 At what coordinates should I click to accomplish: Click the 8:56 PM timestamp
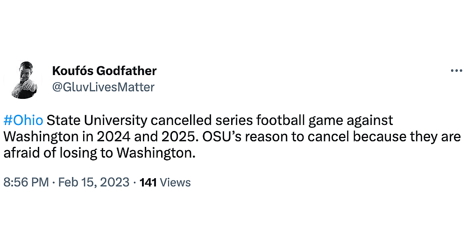coord(26,182)
